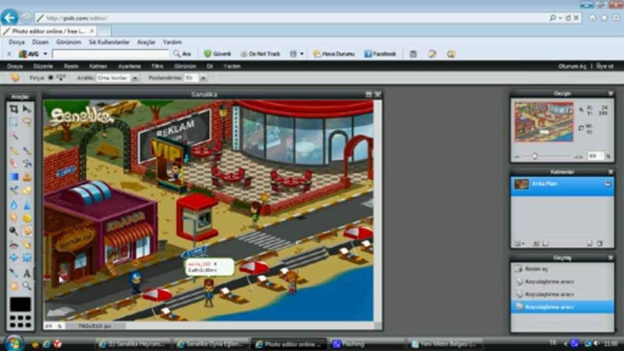The height and width of the screenshot is (351, 624).
Task: Open browser Sık Kullanılanlar menu
Action: [x=109, y=42]
